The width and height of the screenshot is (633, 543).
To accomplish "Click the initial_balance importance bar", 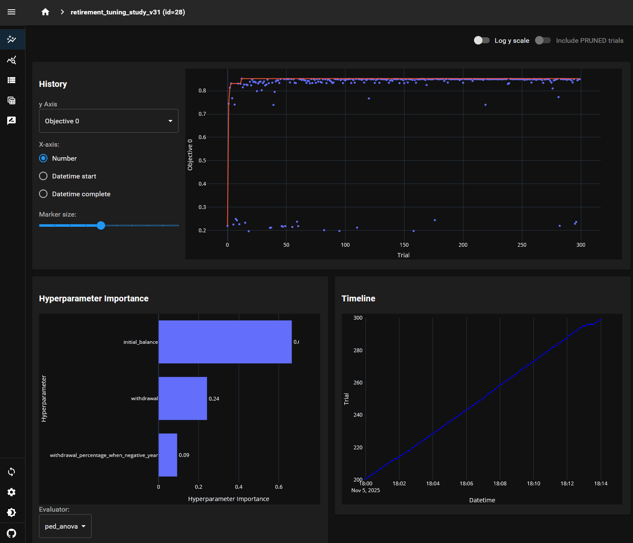I will click(x=225, y=342).
